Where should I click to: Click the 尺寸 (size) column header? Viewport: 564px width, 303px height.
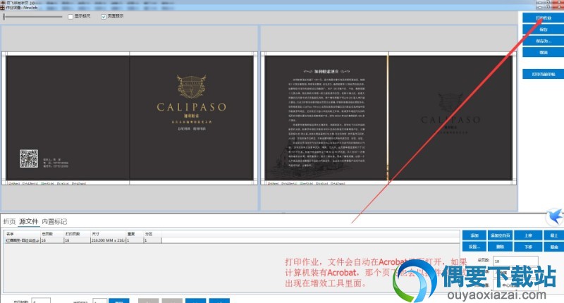pos(108,234)
